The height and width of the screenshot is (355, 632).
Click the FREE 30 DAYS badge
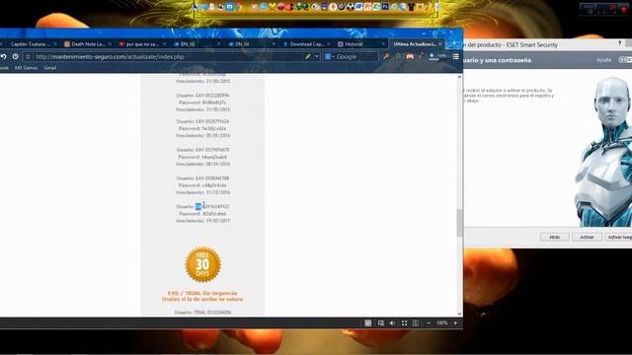click(202, 264)
